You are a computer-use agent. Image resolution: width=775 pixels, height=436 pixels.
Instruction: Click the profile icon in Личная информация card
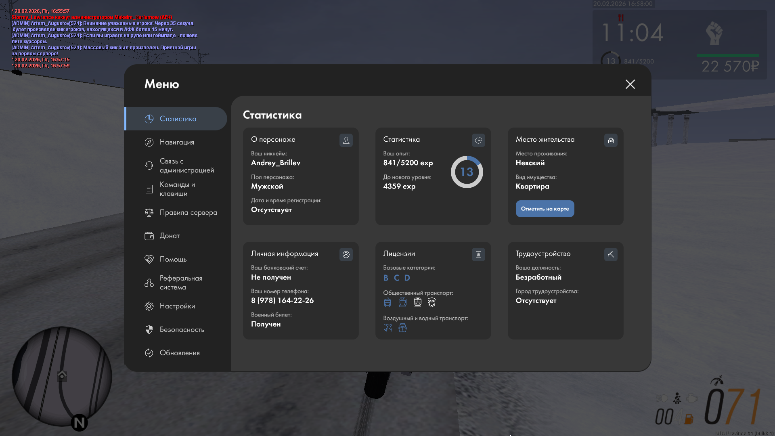pyautogui.click(x=346, y=254)
